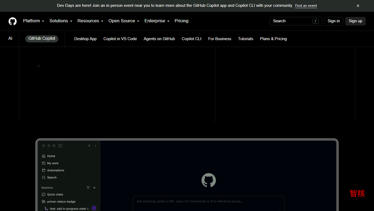The image size is (374, 211).
Task: Click the branch icon beside 'feat: add in-progress'
Action: coord(46,209)
